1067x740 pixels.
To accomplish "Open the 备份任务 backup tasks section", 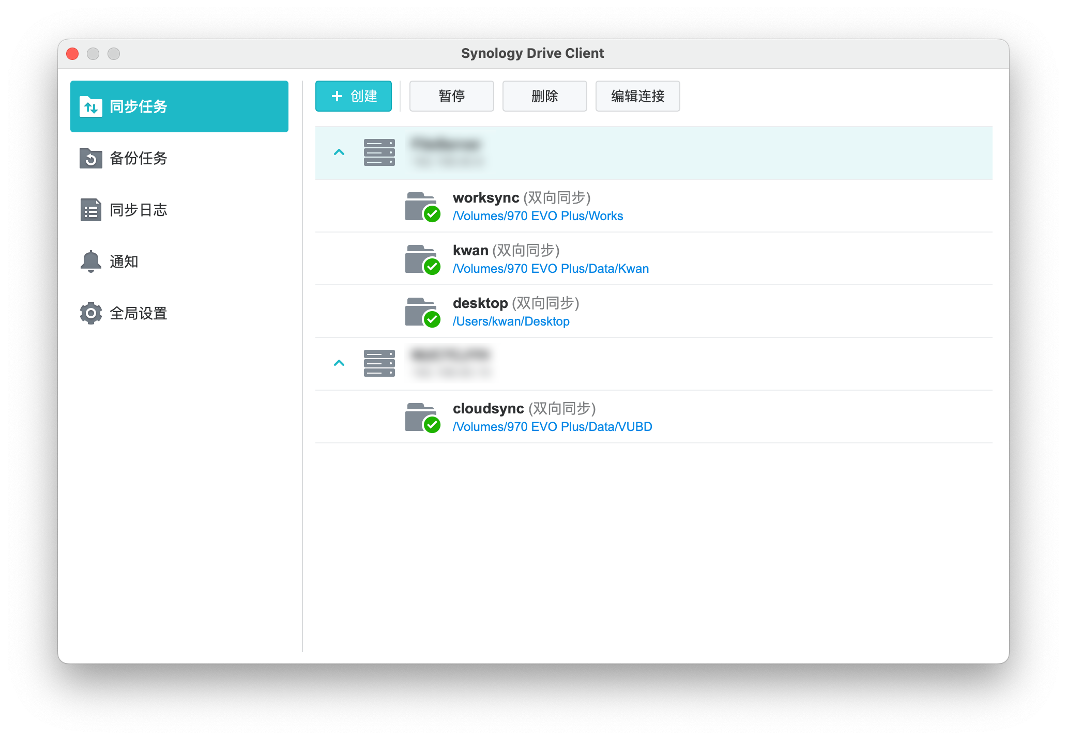I will click(x=138, y=158).
